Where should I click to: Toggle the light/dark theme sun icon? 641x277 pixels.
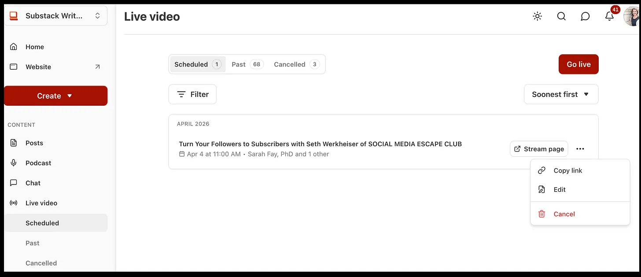point(537,16)
